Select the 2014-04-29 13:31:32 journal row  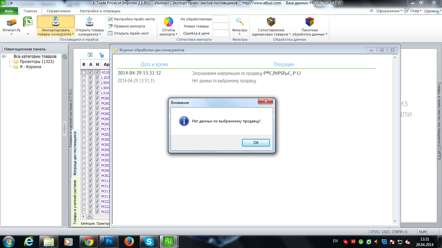247,73
